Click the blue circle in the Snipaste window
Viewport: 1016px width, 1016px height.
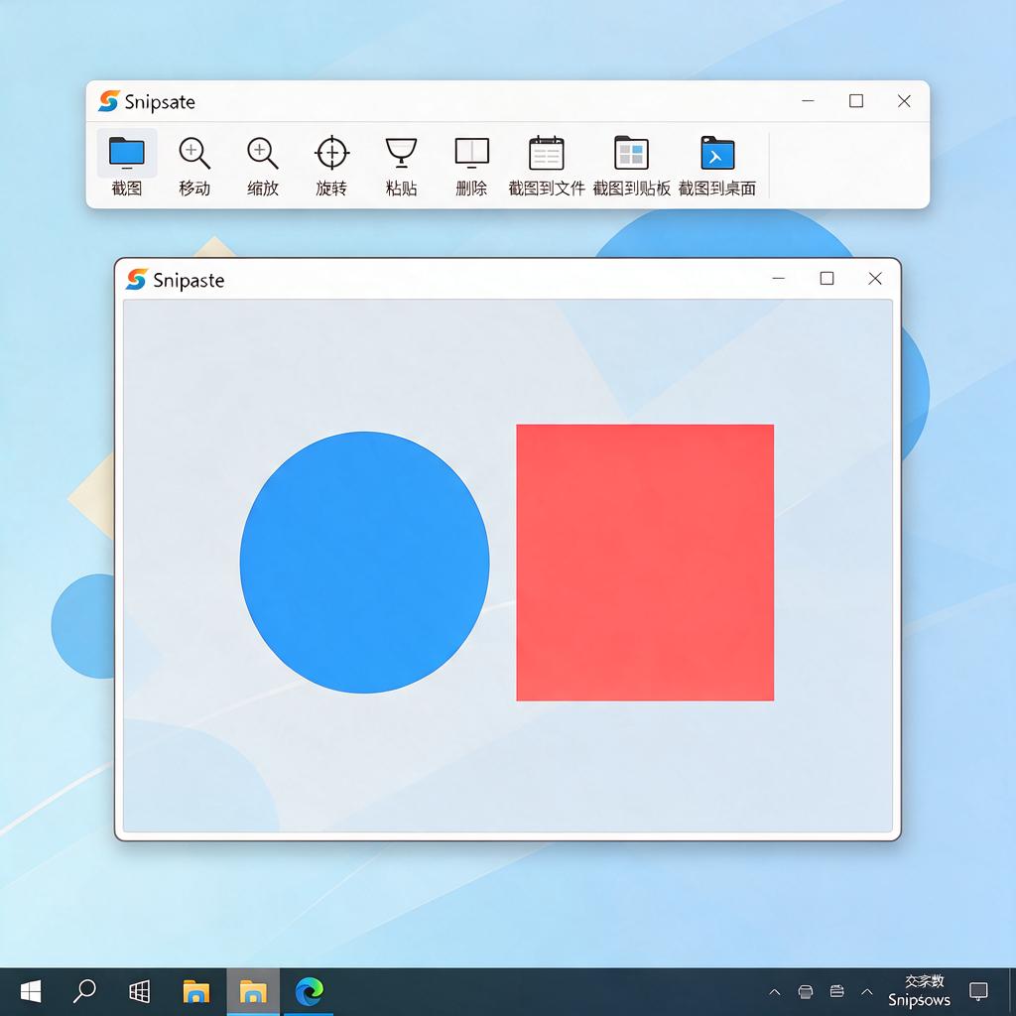(x=364, y=563)
